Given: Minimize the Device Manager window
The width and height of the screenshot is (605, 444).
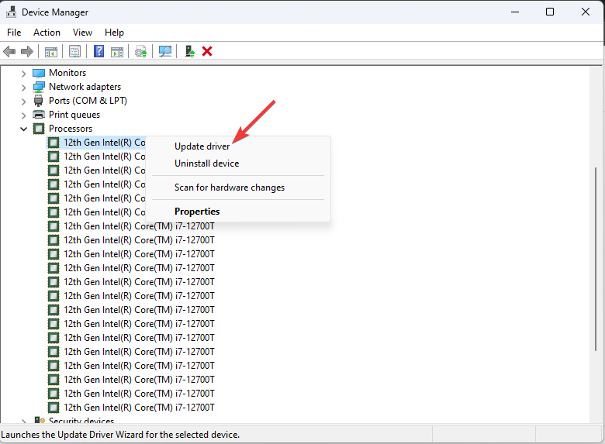Looking at the screenshot, I should (515, 12).
